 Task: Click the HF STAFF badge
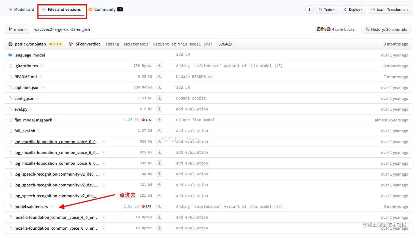click(x=55, y=44)
